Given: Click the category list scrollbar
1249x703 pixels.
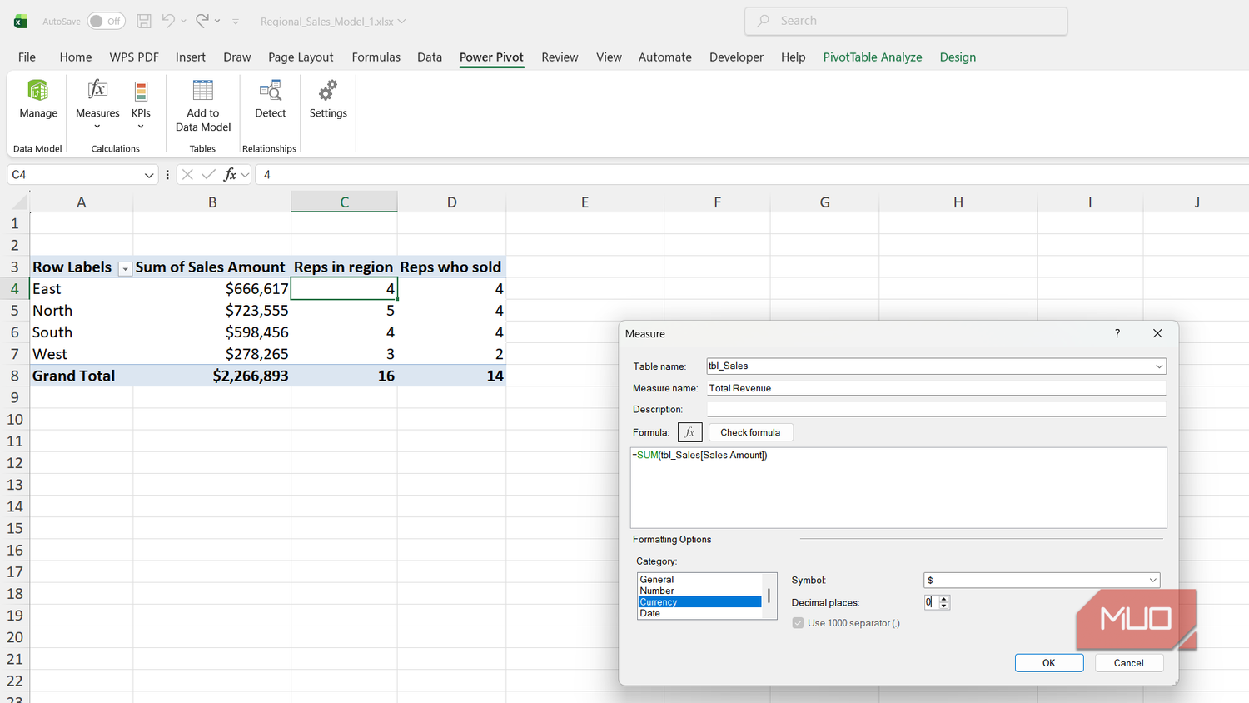Looking at the screenshot, I should (x=769, y=596).
